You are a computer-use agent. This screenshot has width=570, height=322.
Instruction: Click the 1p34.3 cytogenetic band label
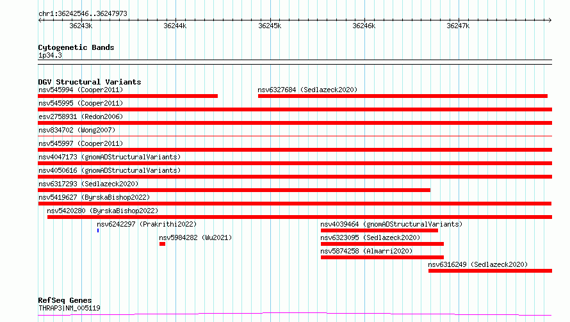pyautogui.click(x=50, y=55)
